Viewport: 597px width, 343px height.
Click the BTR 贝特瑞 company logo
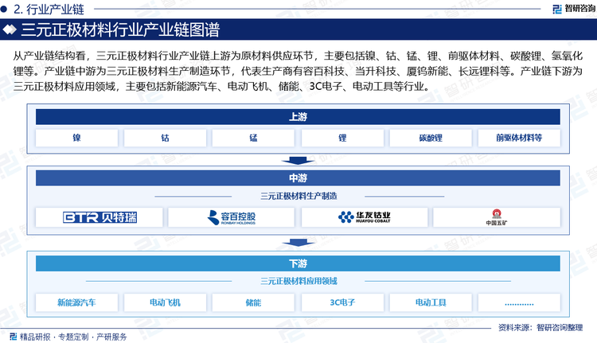point(99,217)
